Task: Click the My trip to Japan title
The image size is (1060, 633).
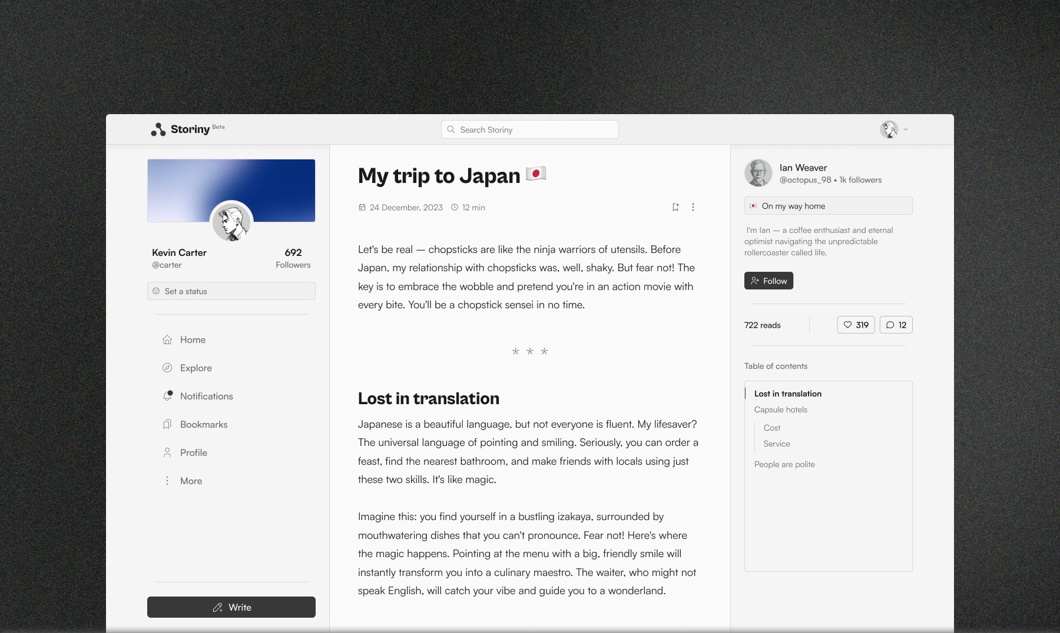Action: 452,175
